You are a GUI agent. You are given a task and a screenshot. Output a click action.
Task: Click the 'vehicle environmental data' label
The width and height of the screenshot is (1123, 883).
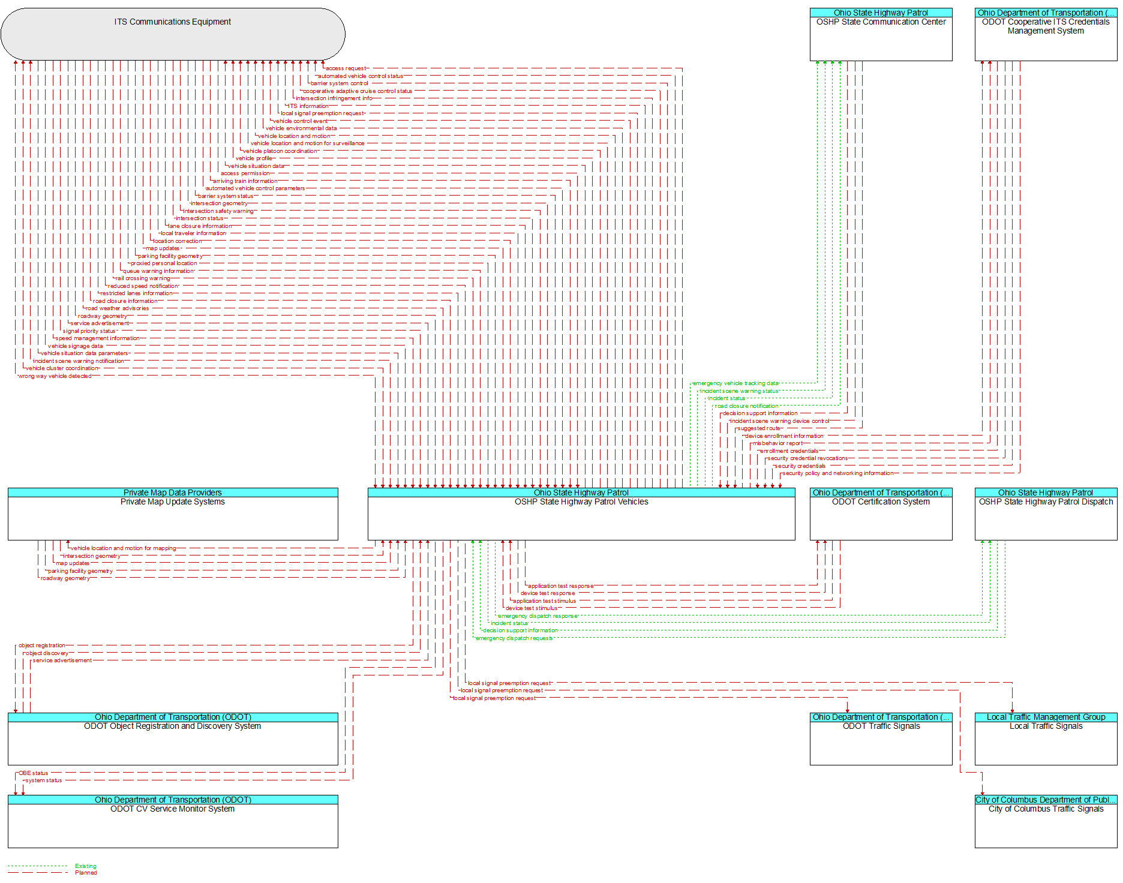301,128
